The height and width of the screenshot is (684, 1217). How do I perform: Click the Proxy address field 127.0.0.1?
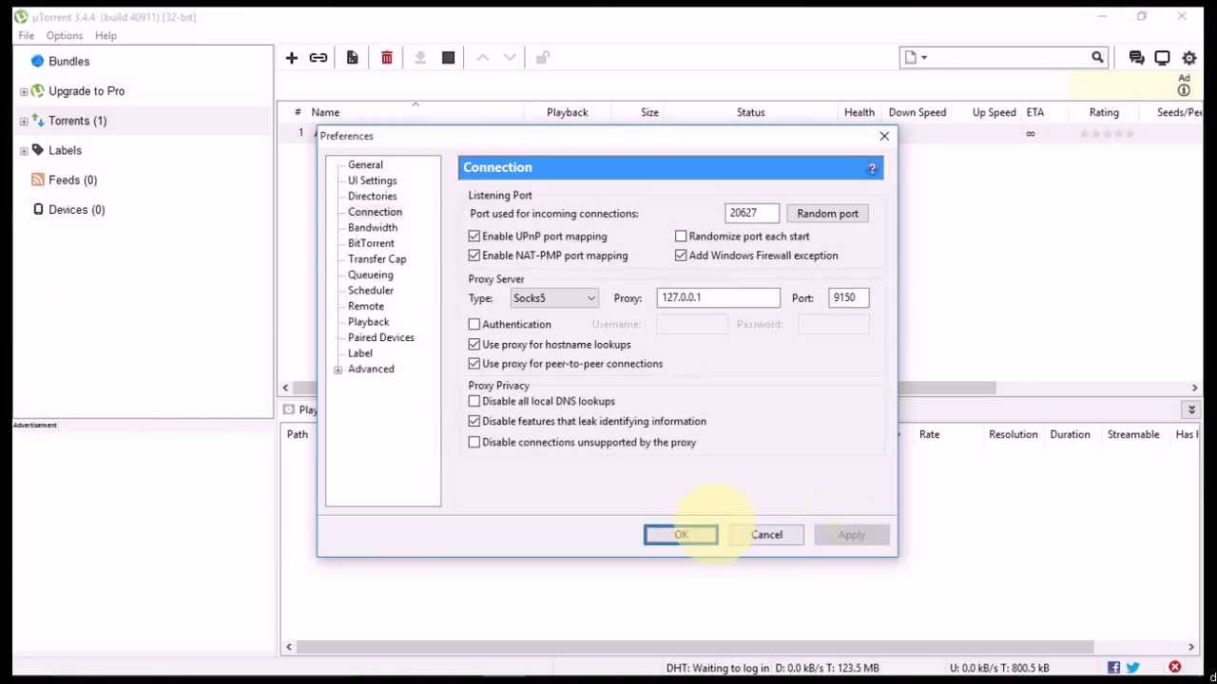[x=718, y=298]
